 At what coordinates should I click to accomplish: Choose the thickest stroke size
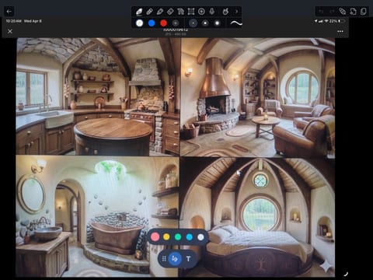[x=217, y=23]
